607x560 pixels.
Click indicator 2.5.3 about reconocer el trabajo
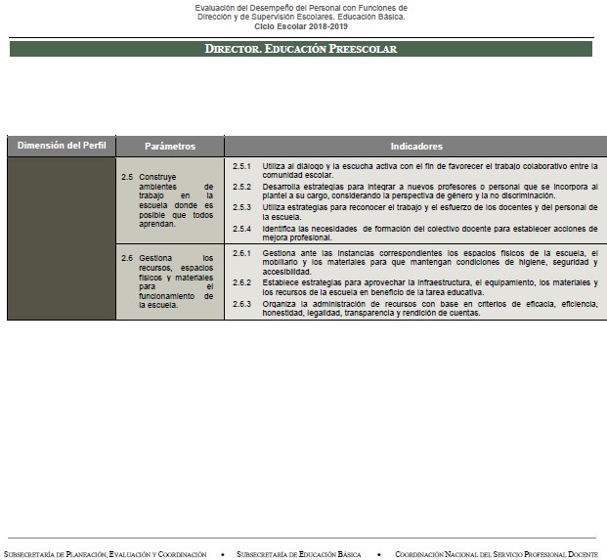[415, 212]
